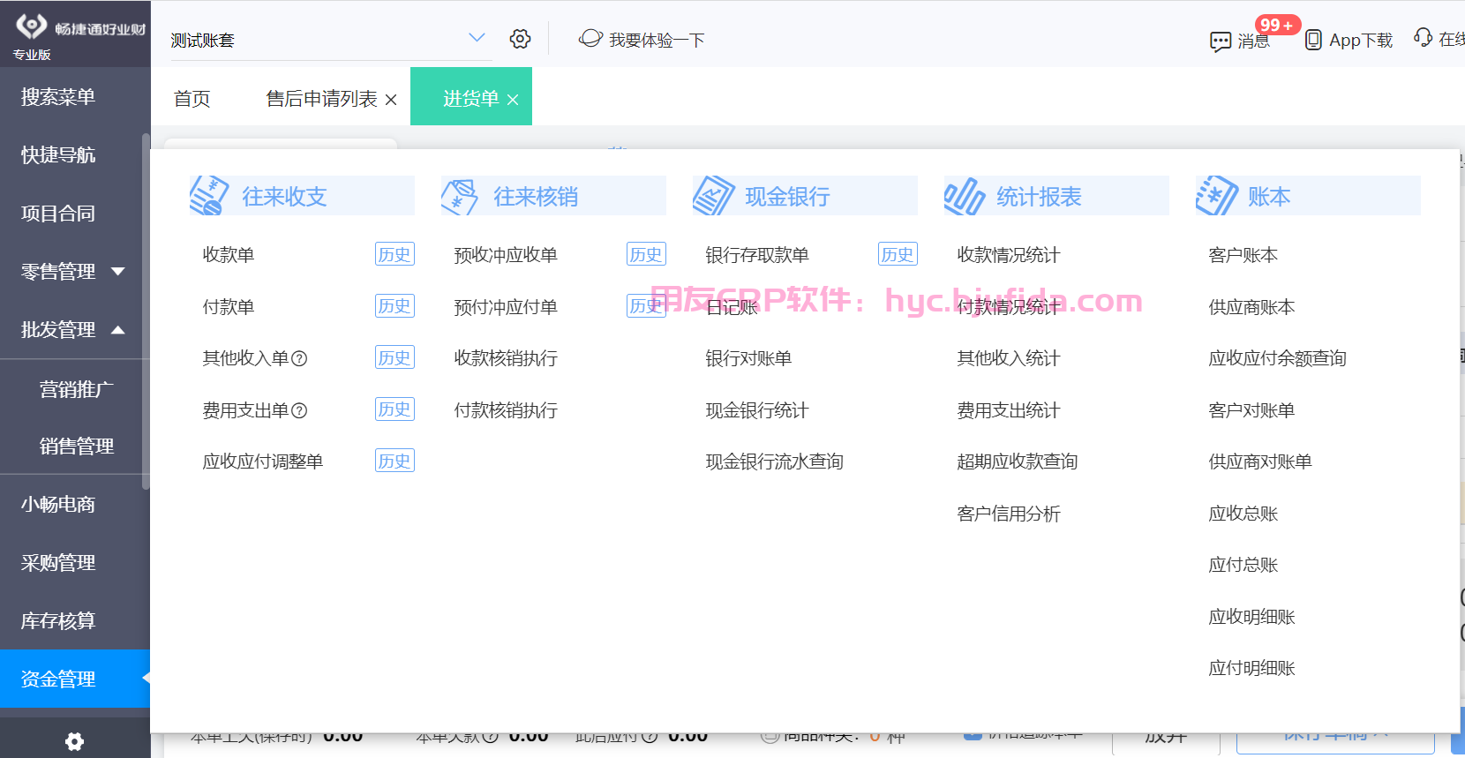Open the 消息 chat bubble icon
The height and width of the screenshot is (758, 1465).
tap(1221, 41)
